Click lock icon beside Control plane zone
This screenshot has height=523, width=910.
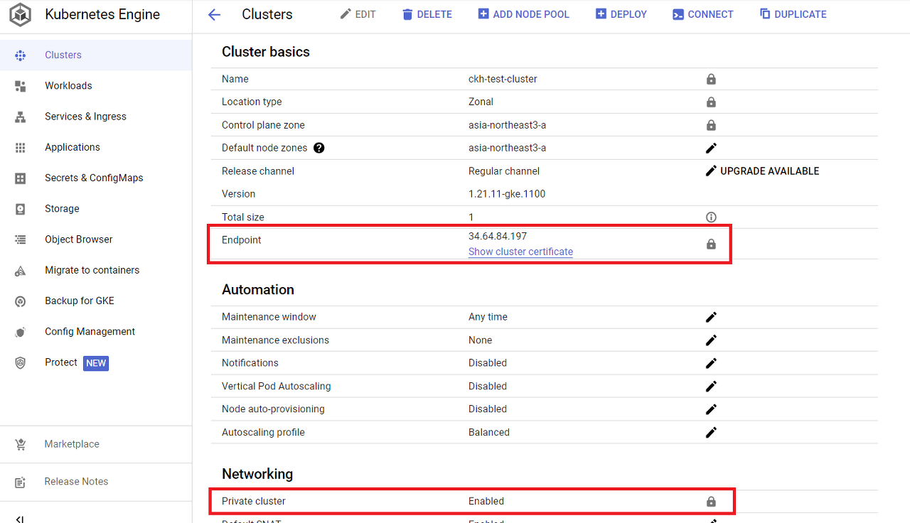click(711, 125)
